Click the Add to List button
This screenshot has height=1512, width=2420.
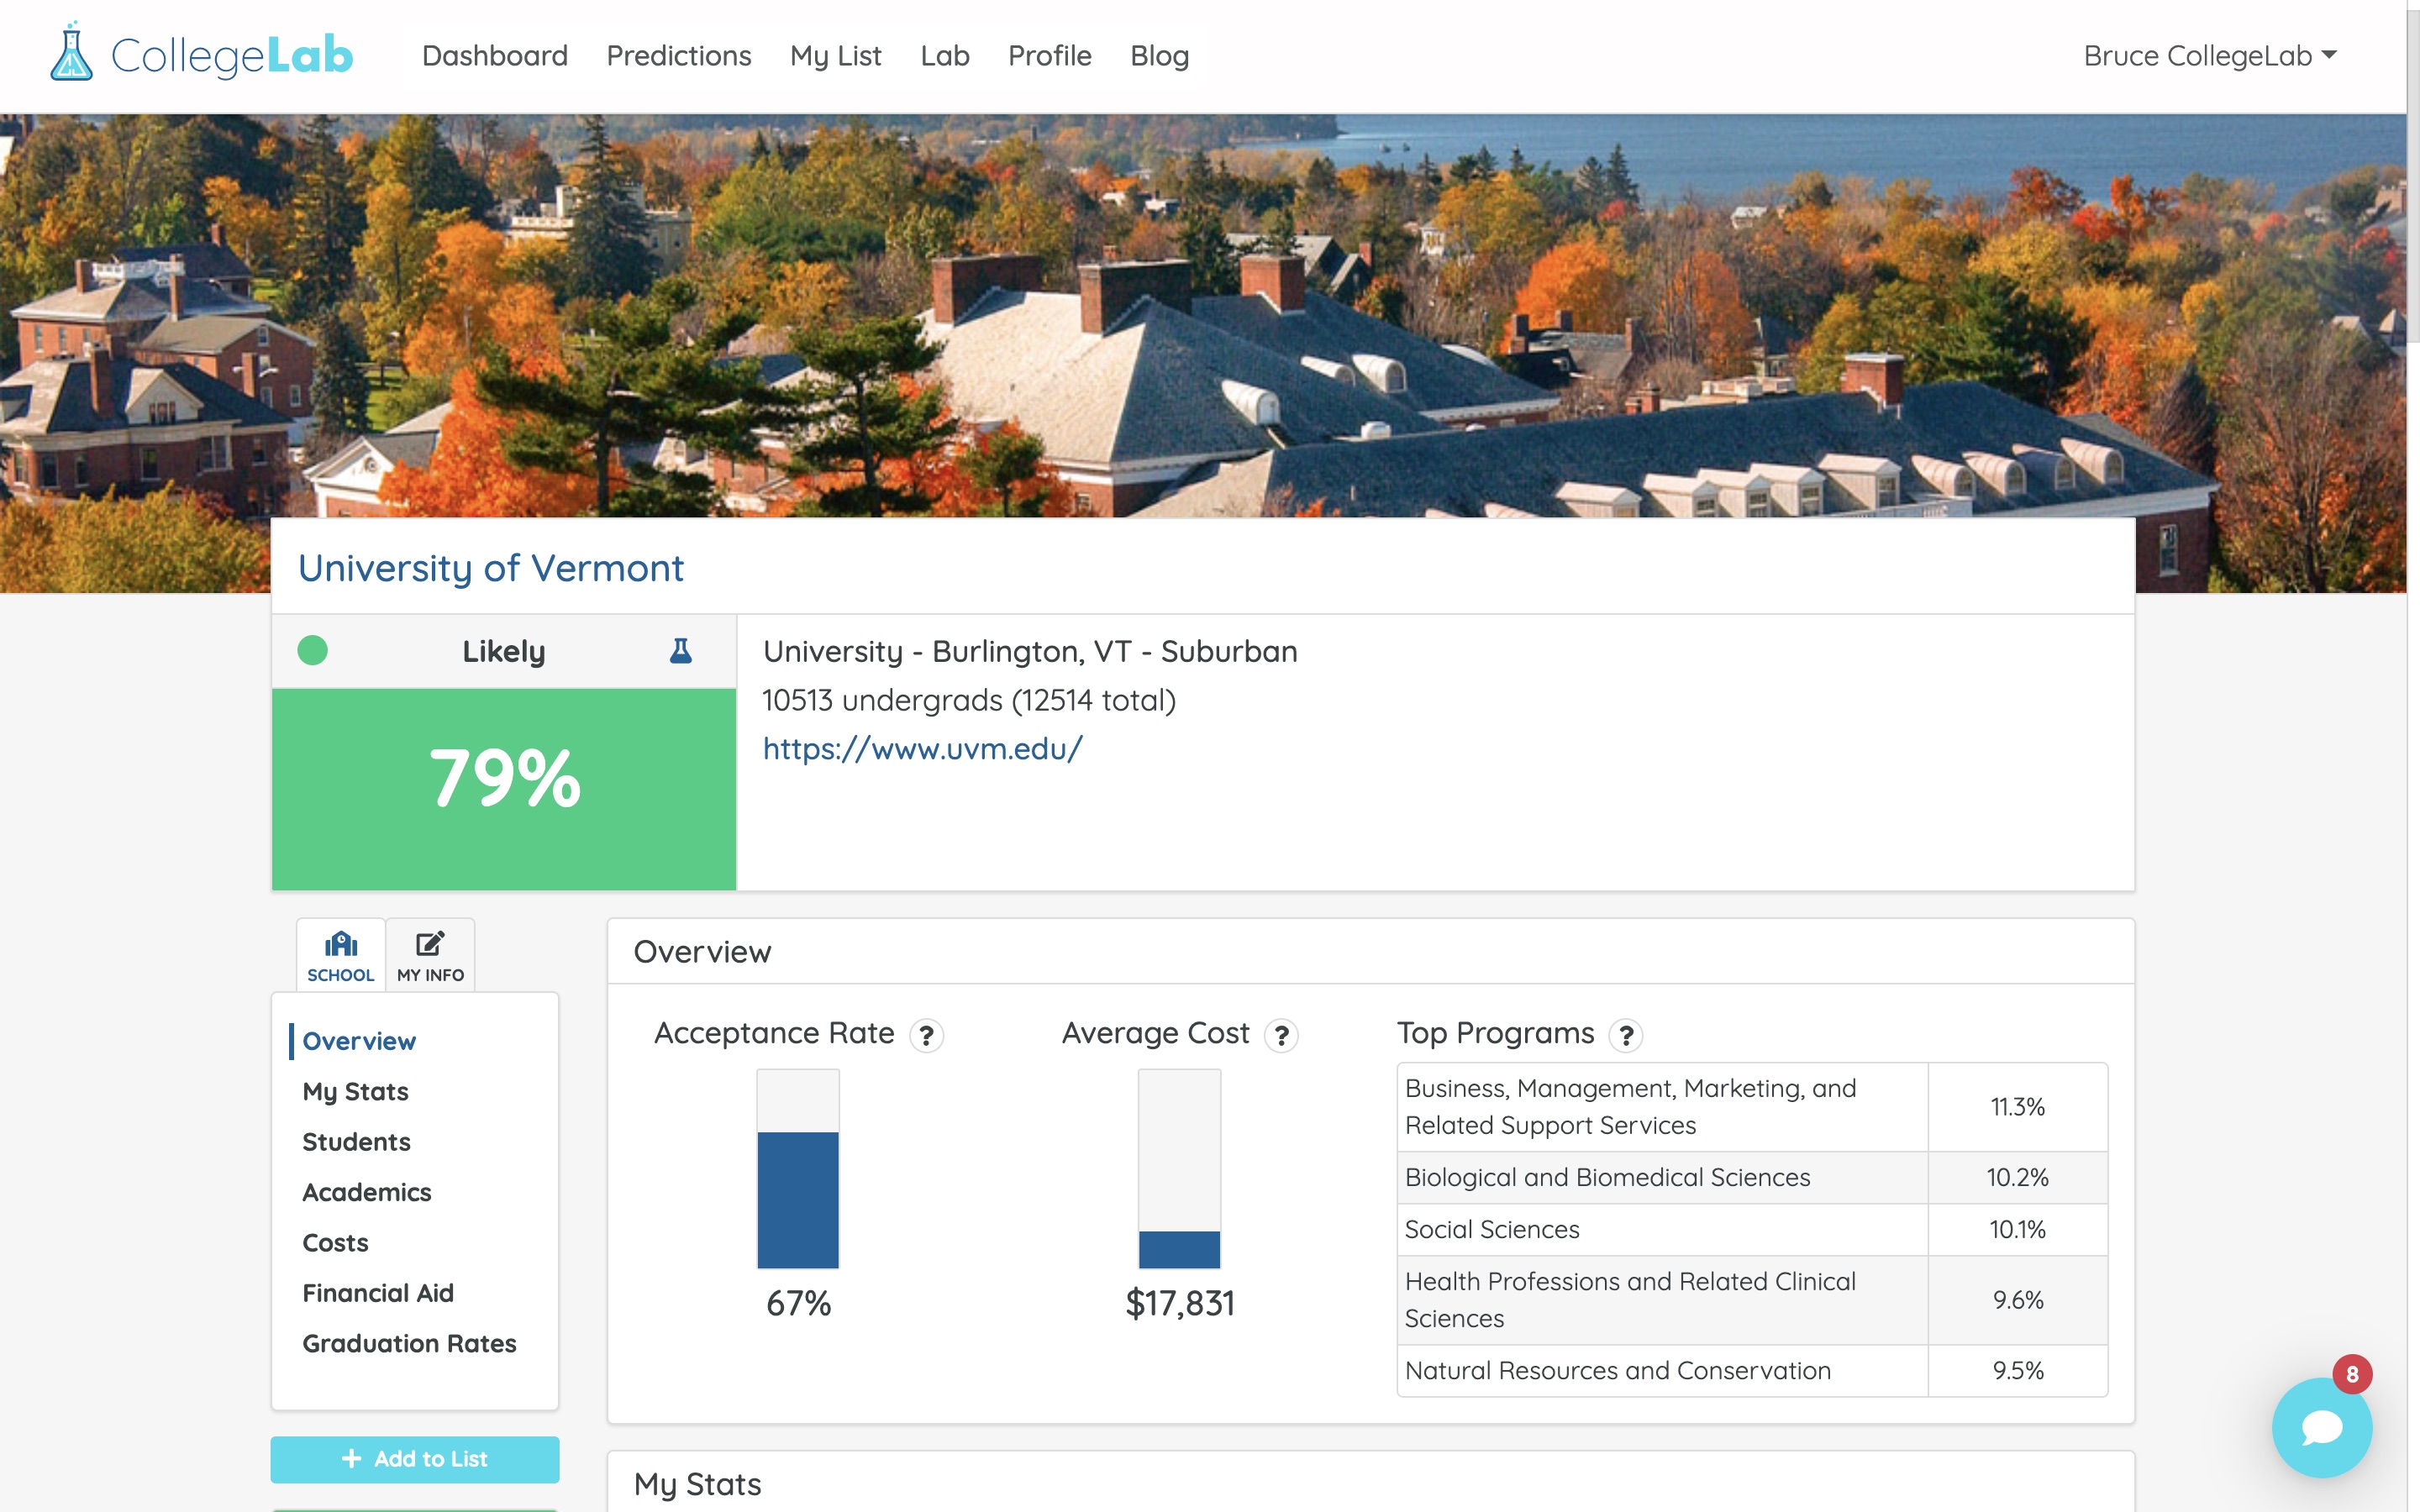(415, 1459)
